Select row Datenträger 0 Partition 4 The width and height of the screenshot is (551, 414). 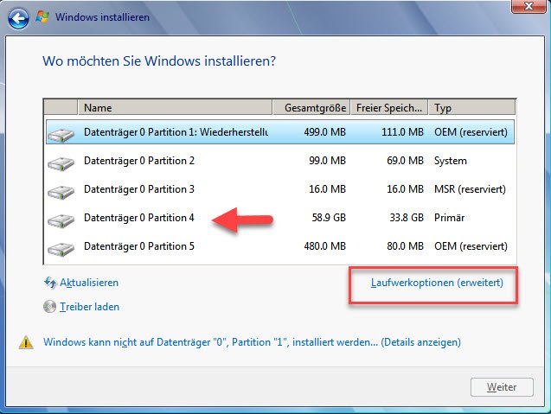pyautogui.click(x=280, y=218)
